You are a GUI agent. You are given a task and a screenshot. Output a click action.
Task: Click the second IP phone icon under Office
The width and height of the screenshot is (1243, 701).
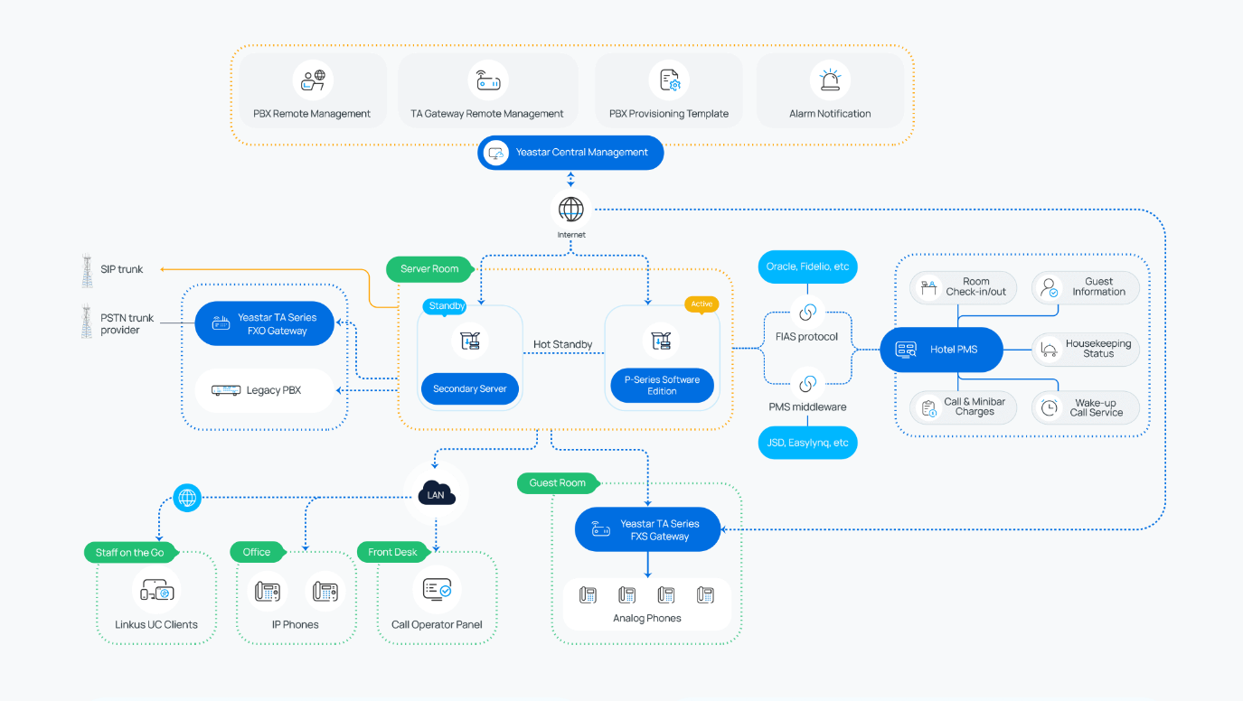click(325, 592)
